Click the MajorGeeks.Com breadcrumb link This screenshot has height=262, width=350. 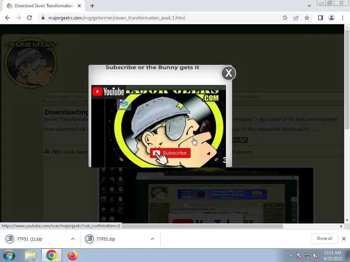click(64, 97)
